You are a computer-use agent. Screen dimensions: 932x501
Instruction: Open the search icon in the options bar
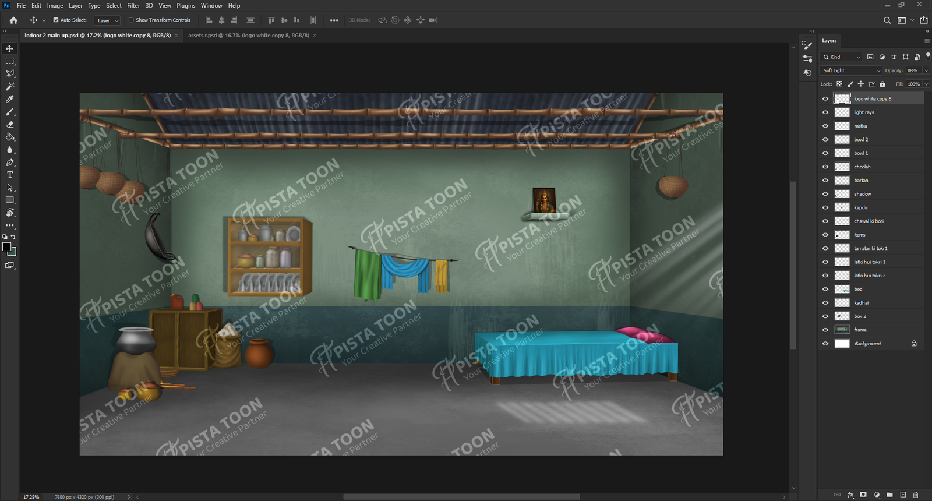point(887,20)
